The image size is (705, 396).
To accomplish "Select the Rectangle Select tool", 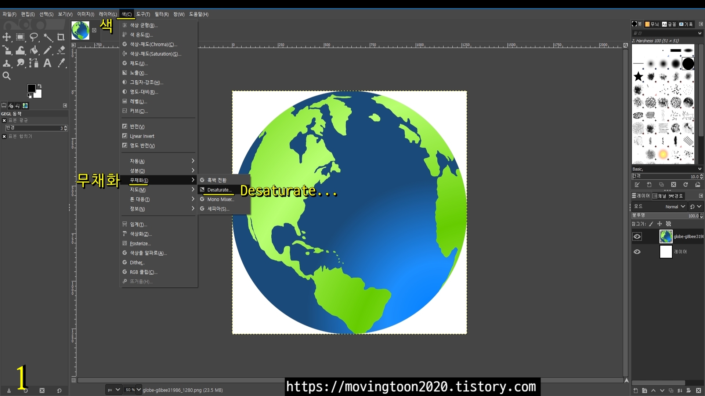I will click(20, 37).
